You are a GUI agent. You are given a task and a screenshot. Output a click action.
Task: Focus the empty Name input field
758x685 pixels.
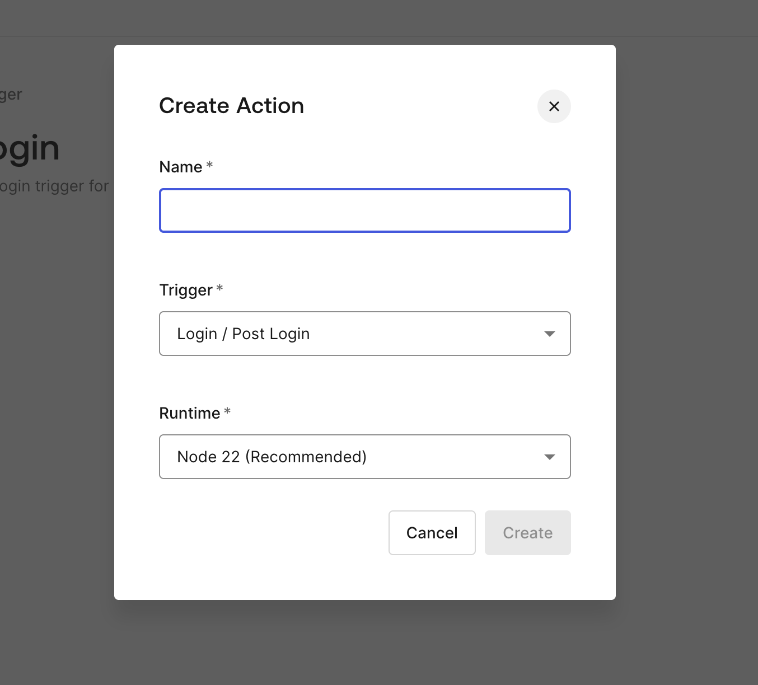click(364, 210)
